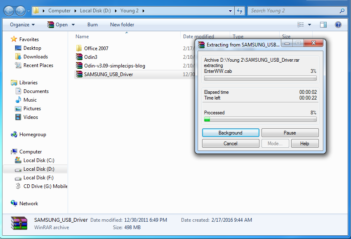The height and width of the screenshot is (239, 351).
Task: Select Computer in the address breadcrumb
Action: [59, 11]
